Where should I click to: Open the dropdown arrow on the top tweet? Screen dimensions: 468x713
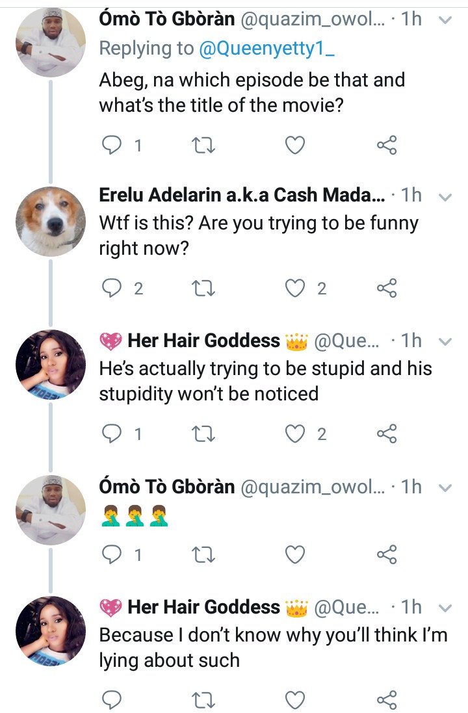click(445, 20)
